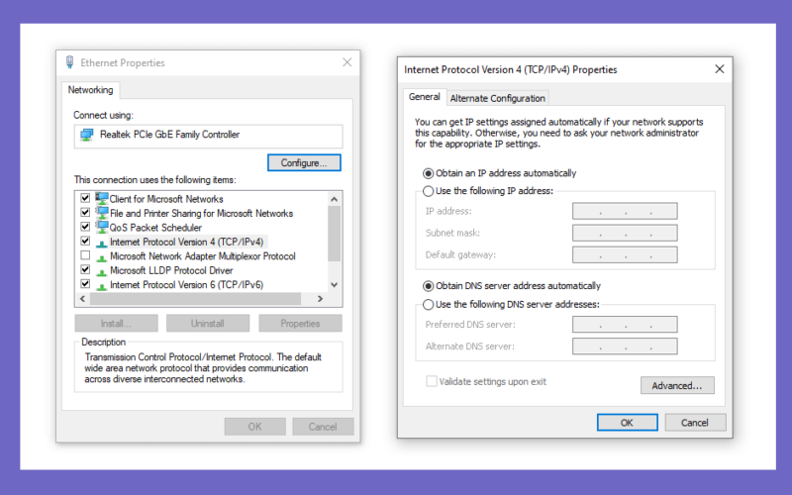Toggle the Internet Protocol Version 4 checkbox
Viewport: 792px width, 495px height.
click(85, 241)
